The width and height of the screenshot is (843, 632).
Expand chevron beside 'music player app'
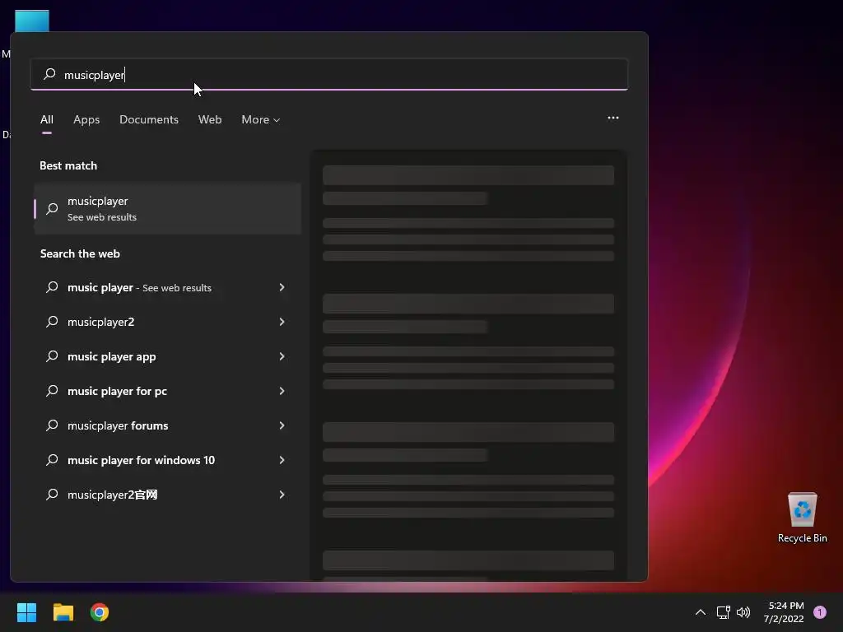282,356
